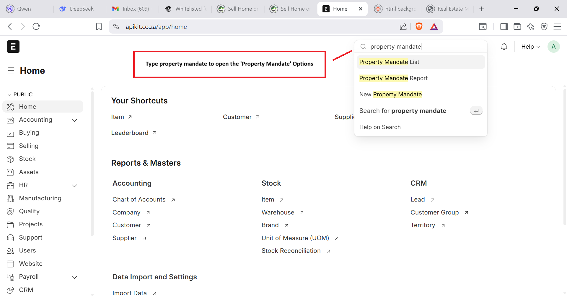Switch to the Inbox Gmail tab
The width and height of the screenshot is (567, 297).
[x=132, y=9]
